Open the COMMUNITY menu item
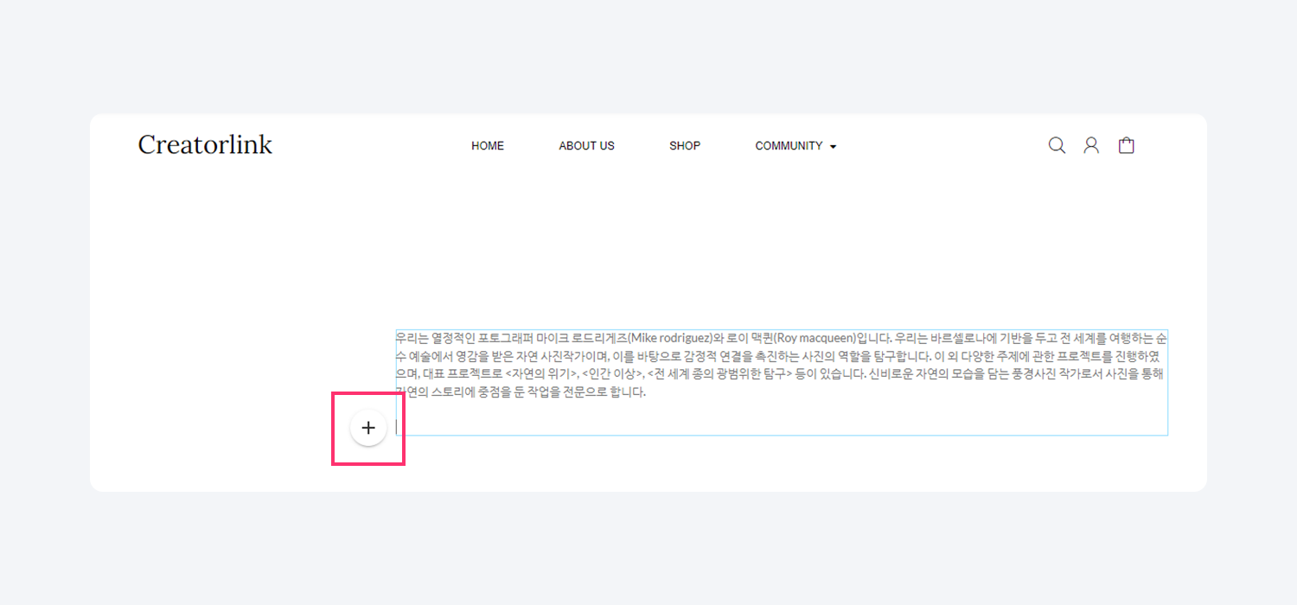Viewport: 1297px width, 605px height. (x=789, y=146)
